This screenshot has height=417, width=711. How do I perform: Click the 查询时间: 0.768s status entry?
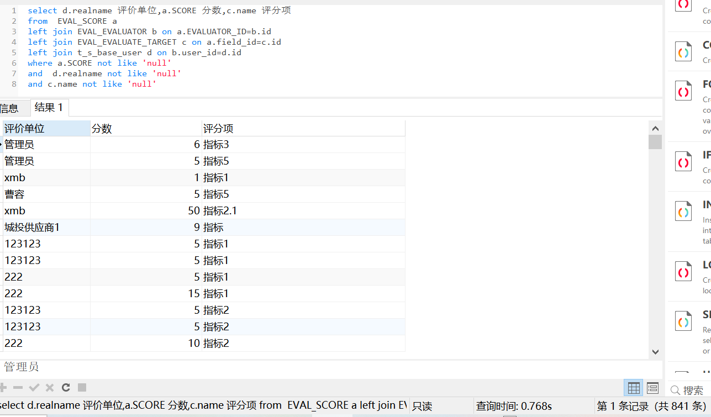[514, 406]
